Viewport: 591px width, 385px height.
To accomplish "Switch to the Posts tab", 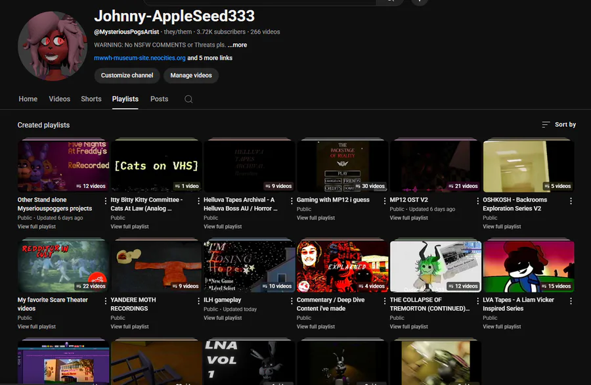I will 159,99.
